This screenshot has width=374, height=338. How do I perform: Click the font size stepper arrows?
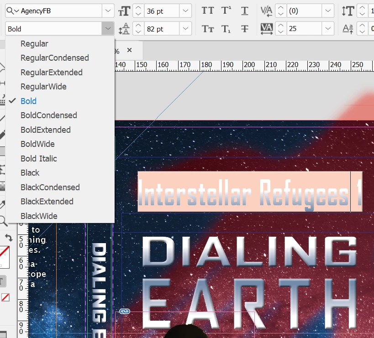(138, 10)
